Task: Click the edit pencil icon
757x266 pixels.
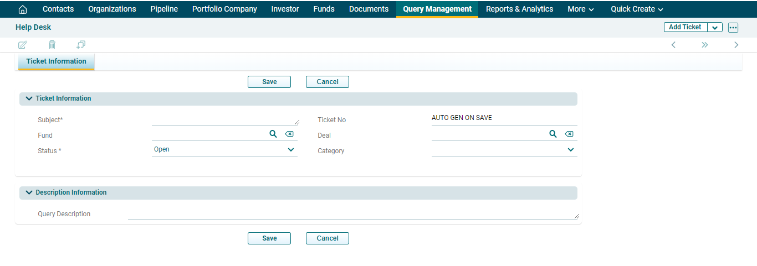Action: tap(23, 45)
